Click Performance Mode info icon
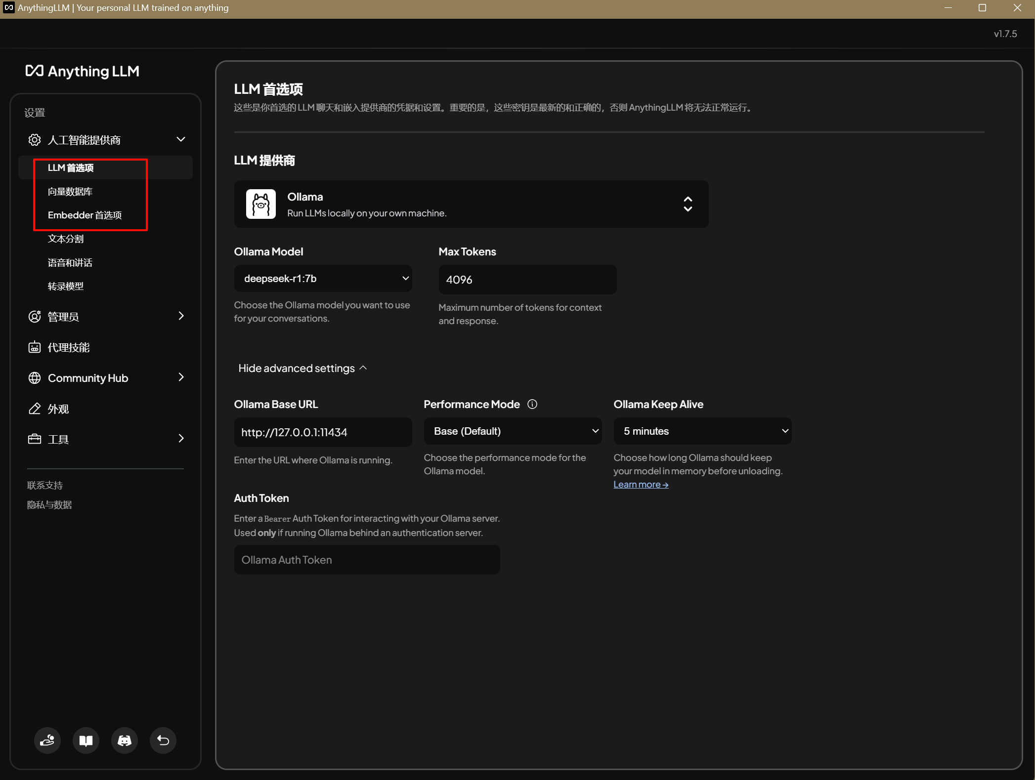The width and height of the screenshot is (1035, 780). 532,404
